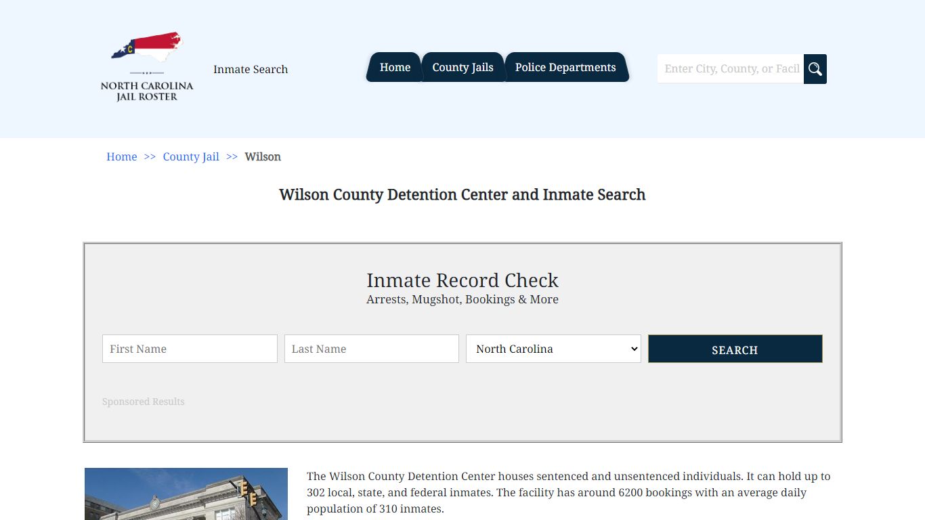The height and width of the screenshot is (520, 925).
Task: Click the magnifying glass search icon
Action: [x=815, y=68]
